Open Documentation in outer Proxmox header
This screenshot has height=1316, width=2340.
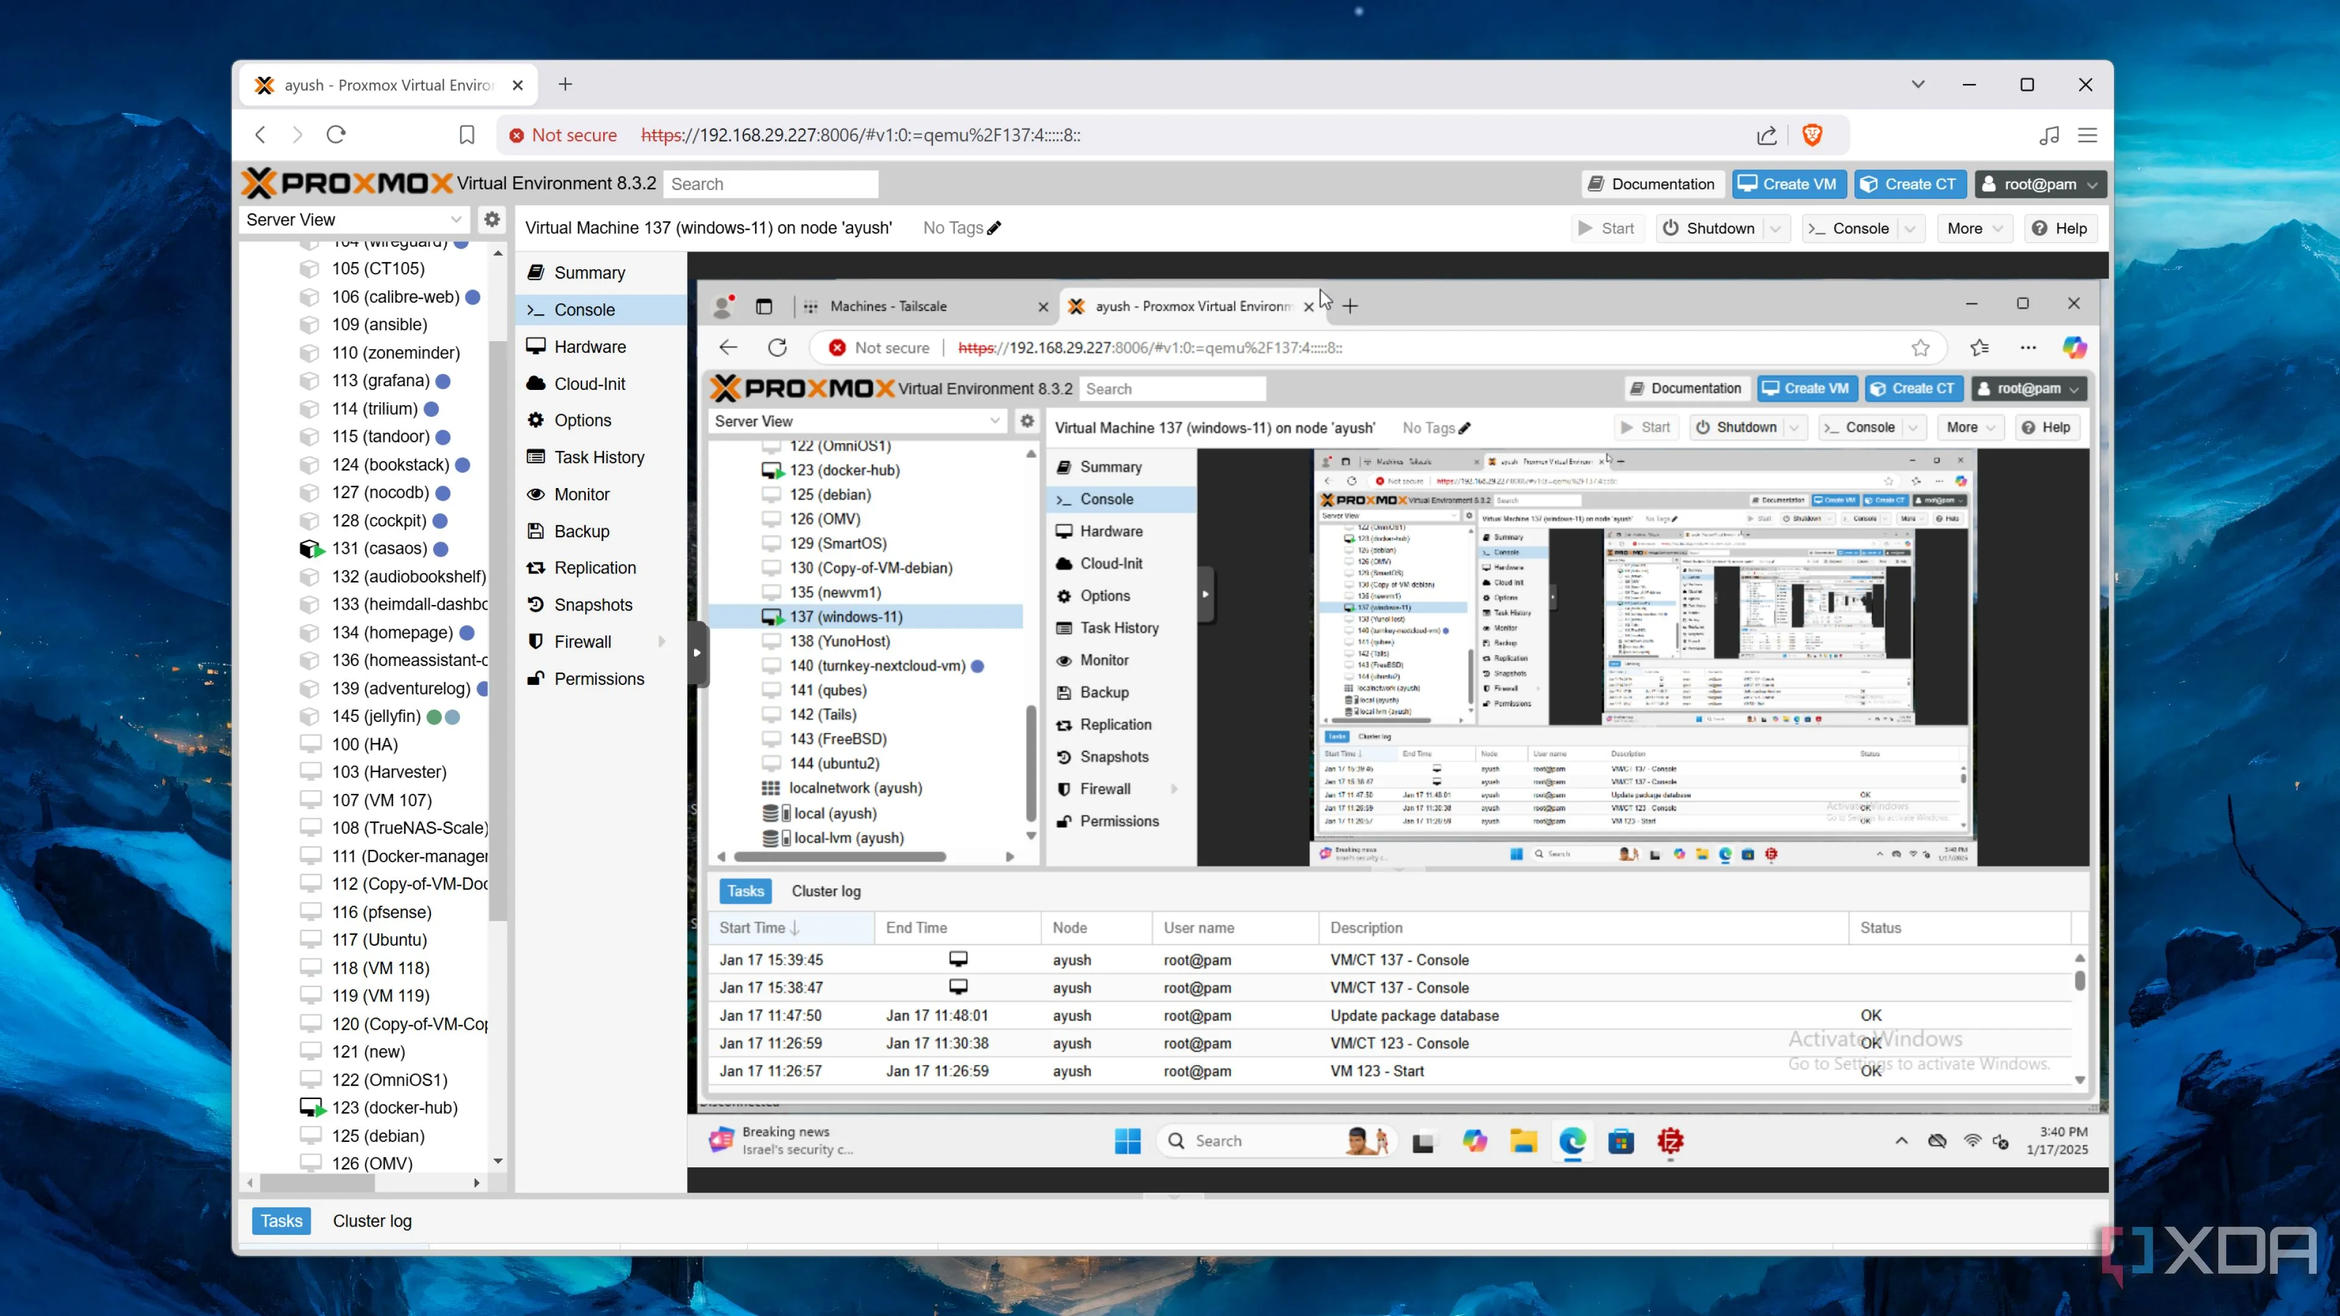pyautogui.click(x=1651, y=185)
